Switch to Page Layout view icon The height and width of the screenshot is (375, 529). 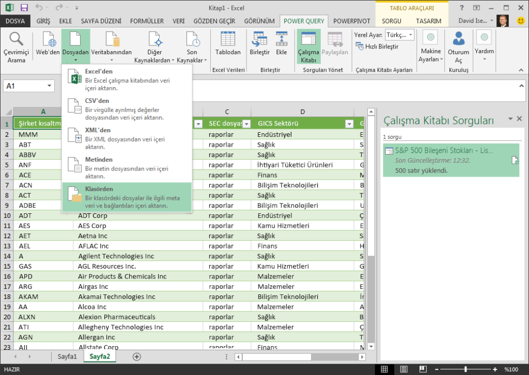(x=404, y=369)
